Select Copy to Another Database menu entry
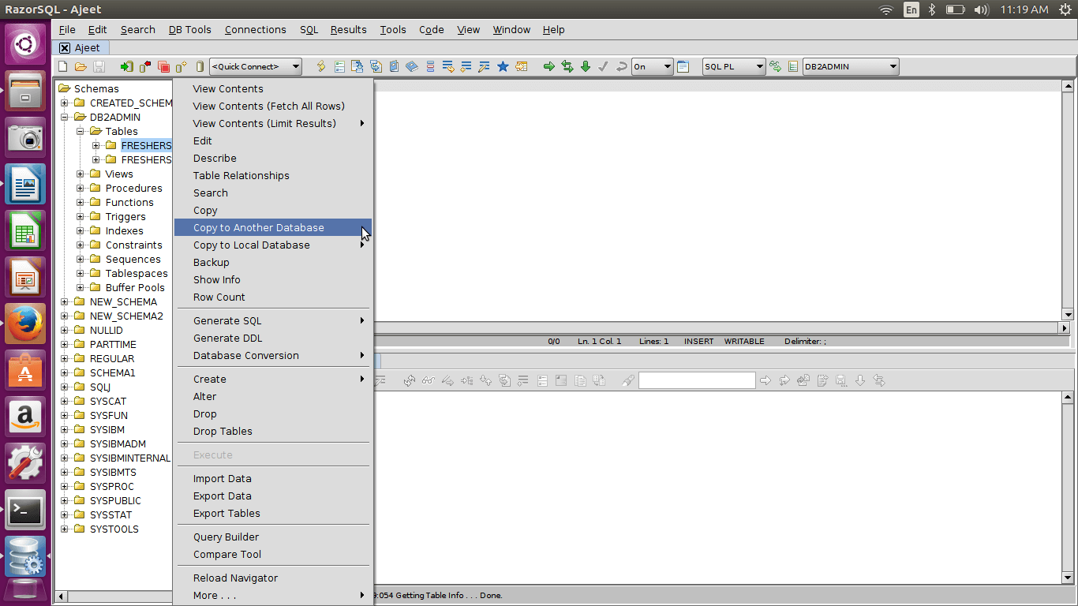This screenshot has height=606, width=1078. 259,228
